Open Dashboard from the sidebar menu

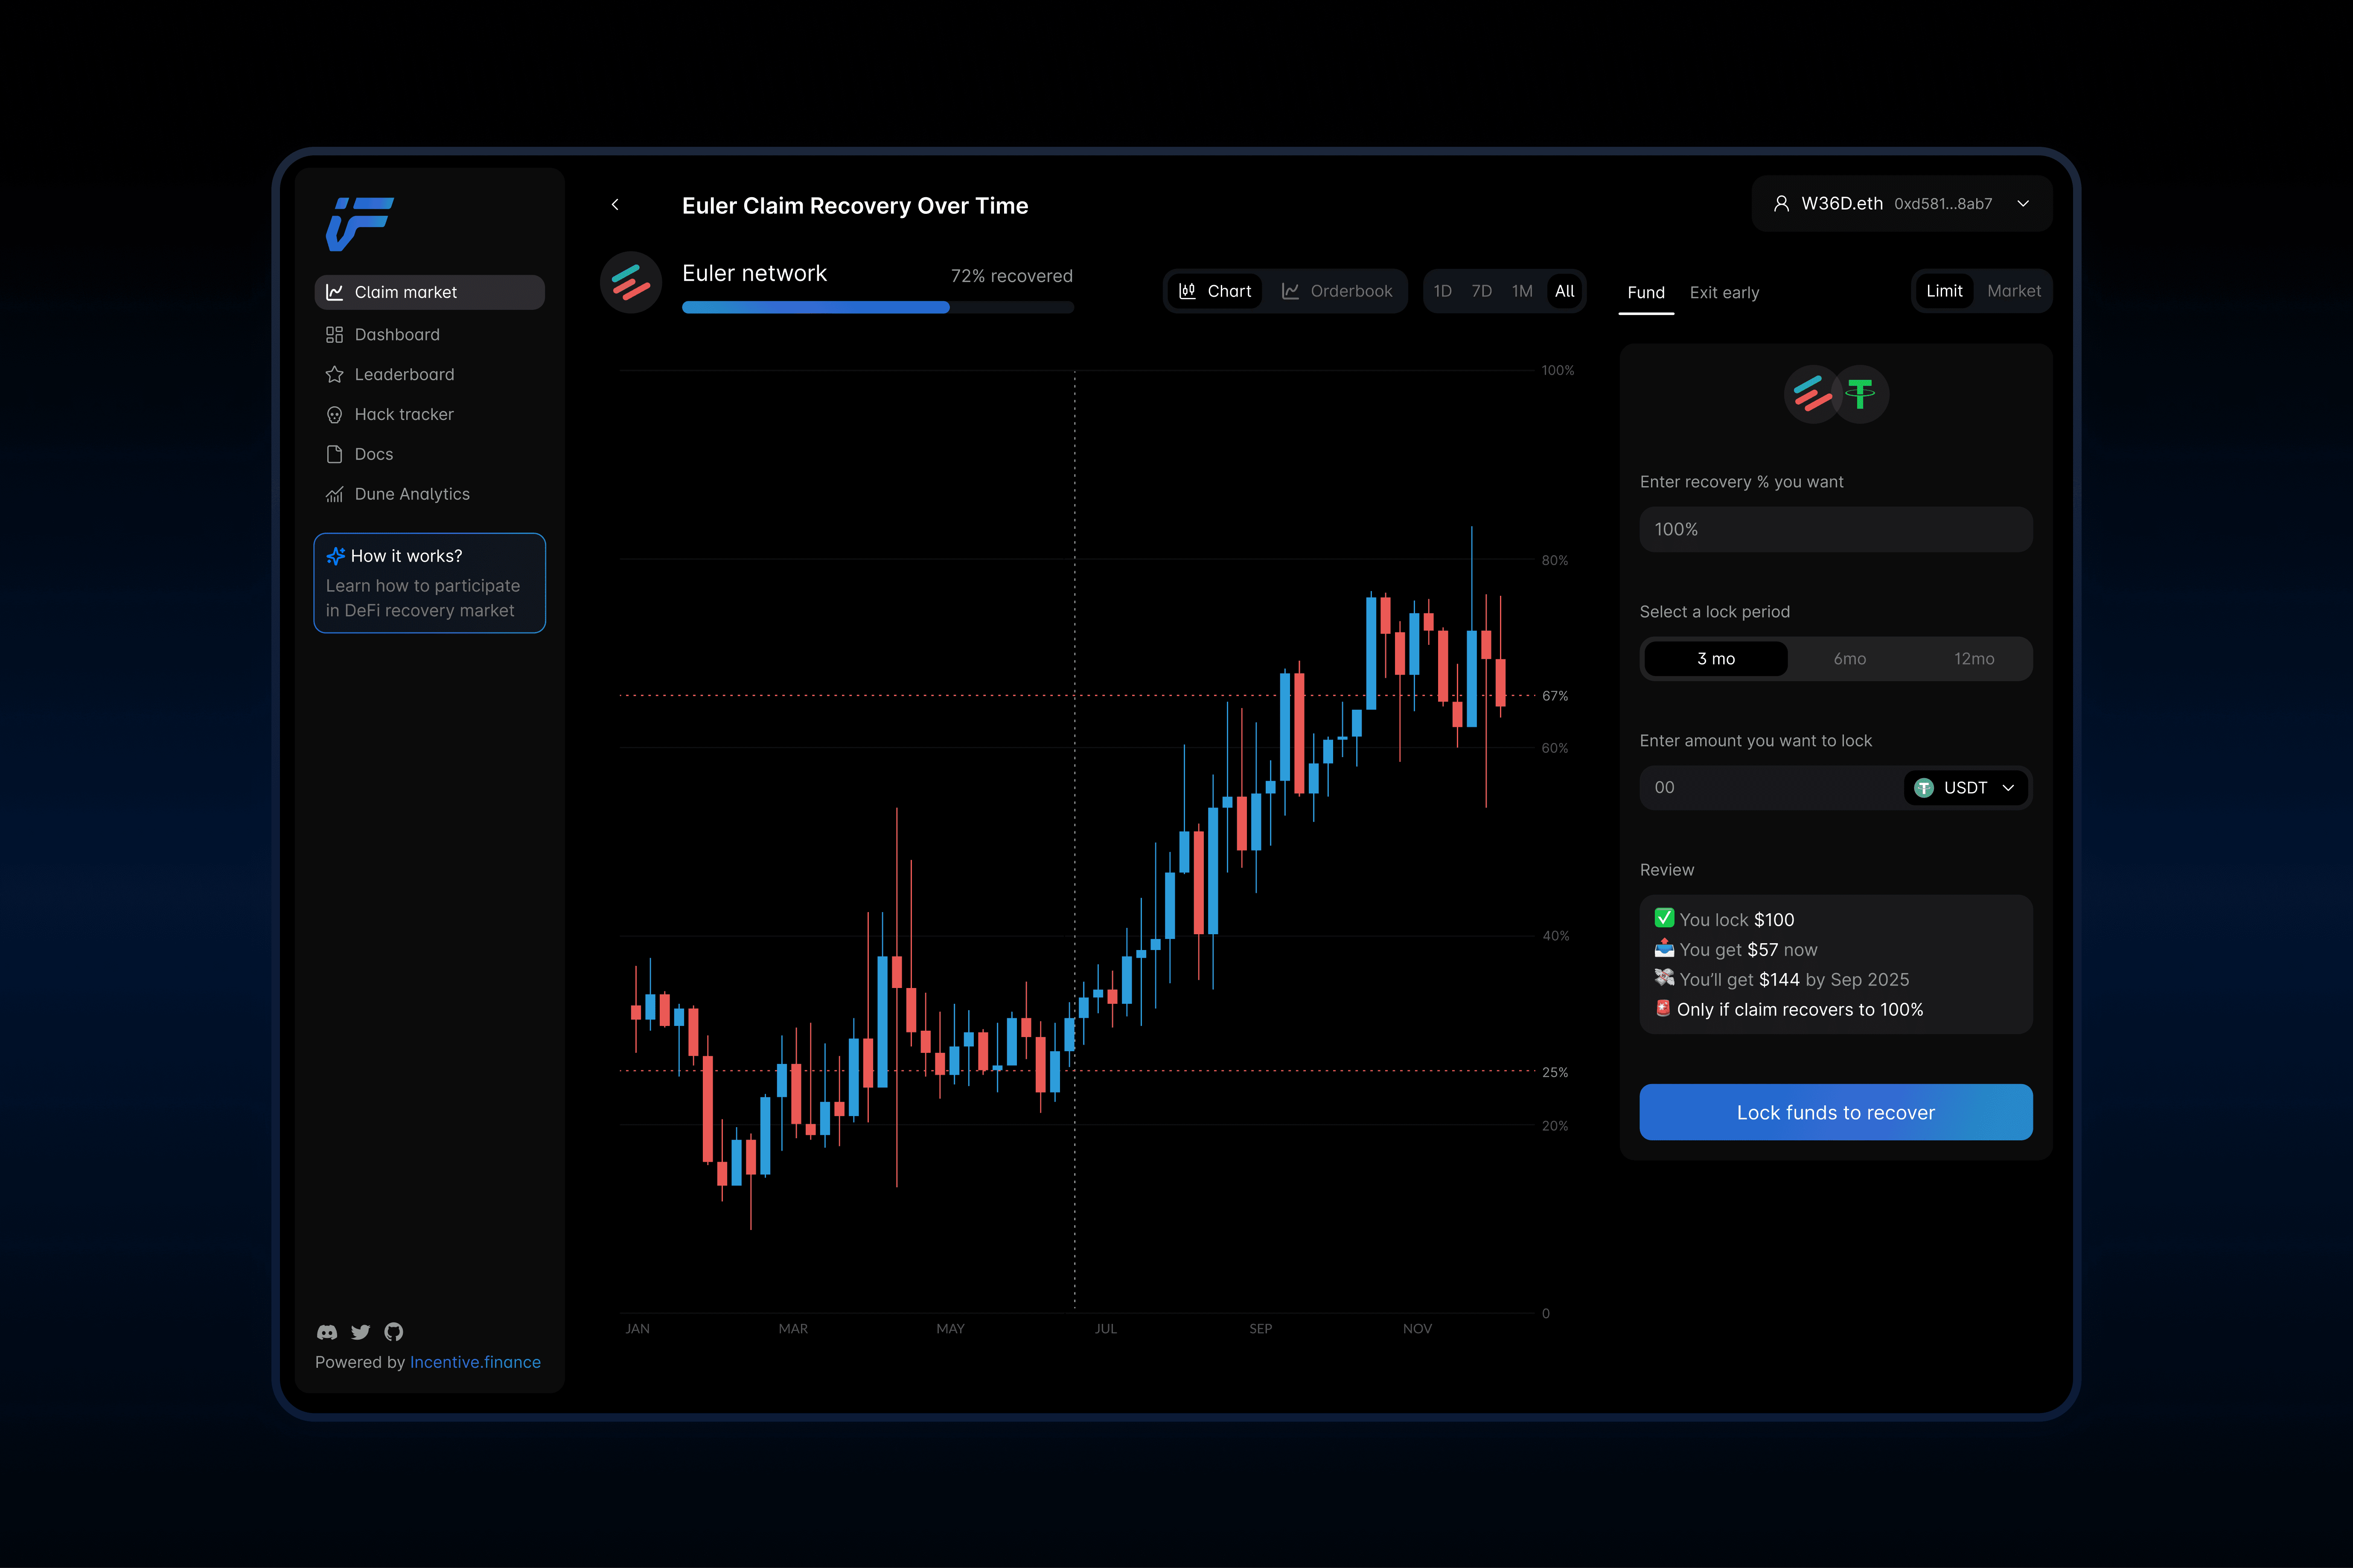[x=397, y=335]
